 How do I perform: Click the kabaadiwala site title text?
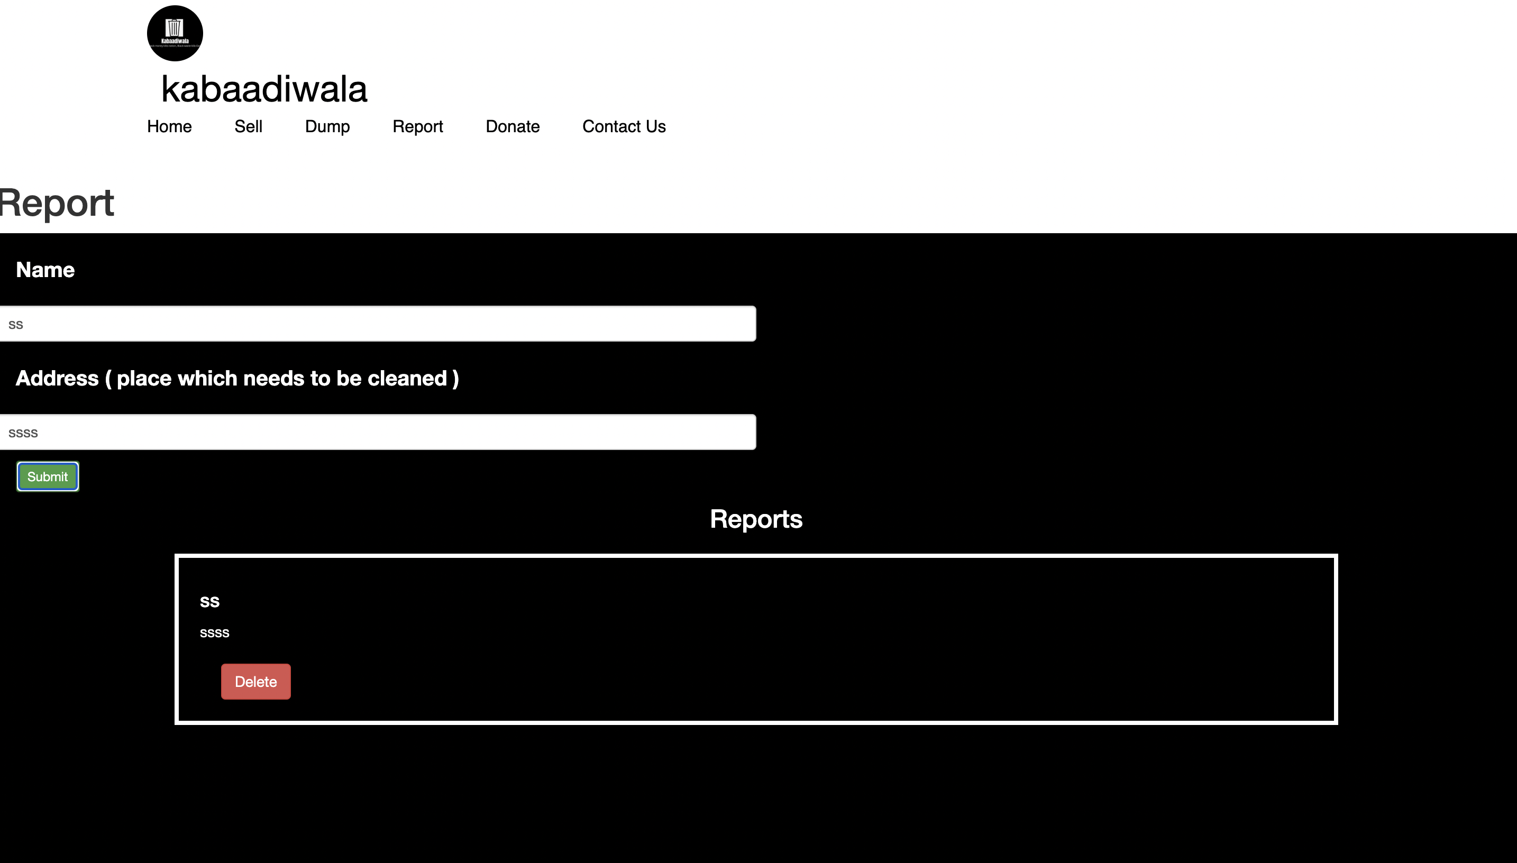pyautogui.click(x=264, y=89)
